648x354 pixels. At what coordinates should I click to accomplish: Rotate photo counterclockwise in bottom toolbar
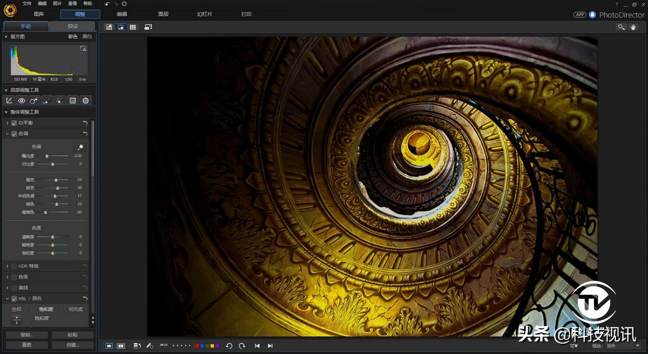coord(229,346)
